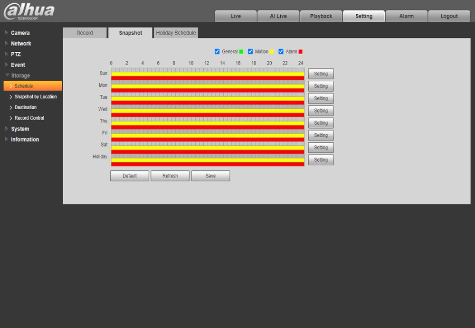Click Sunday's yellow motion timeline bar
The height and width of the screenshot is (328, 475).
tap(208, 74)
